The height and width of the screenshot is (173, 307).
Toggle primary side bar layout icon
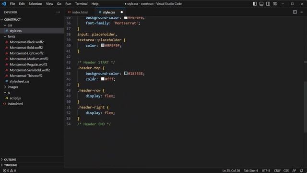tap(255, 4)
